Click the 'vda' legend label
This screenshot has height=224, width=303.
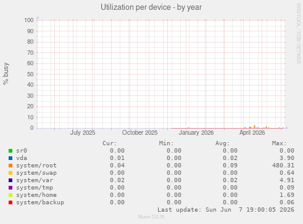22,158
